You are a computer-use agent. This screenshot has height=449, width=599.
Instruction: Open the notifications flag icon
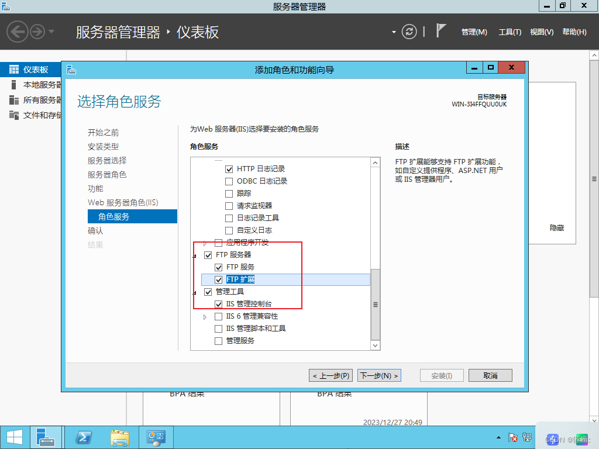pyautogui.click(x=441, y=30)
